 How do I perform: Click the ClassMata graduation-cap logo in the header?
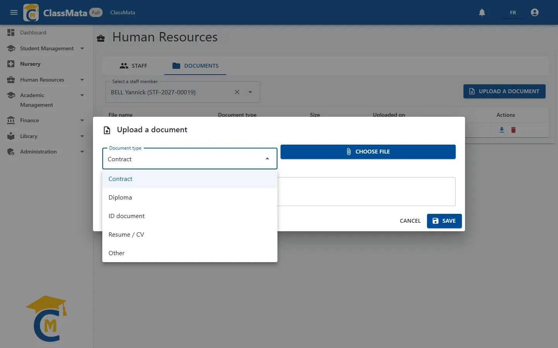31,12
